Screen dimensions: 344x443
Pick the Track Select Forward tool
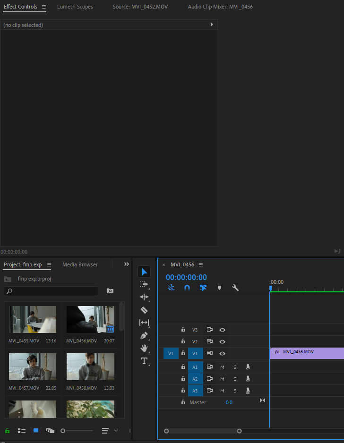[144, 284]
